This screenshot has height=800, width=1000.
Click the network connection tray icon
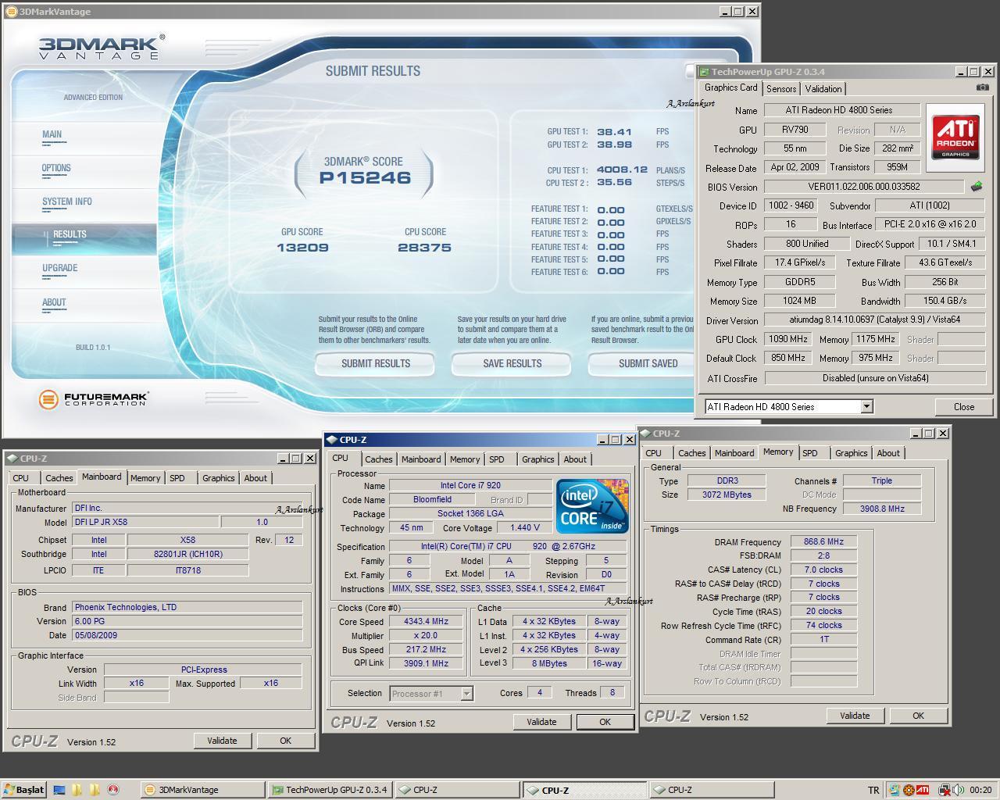coord(945,790)
